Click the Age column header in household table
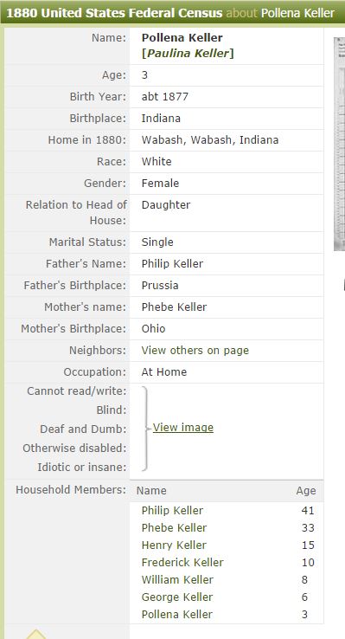Screen dimensions: 345x639 pos(306,491)
